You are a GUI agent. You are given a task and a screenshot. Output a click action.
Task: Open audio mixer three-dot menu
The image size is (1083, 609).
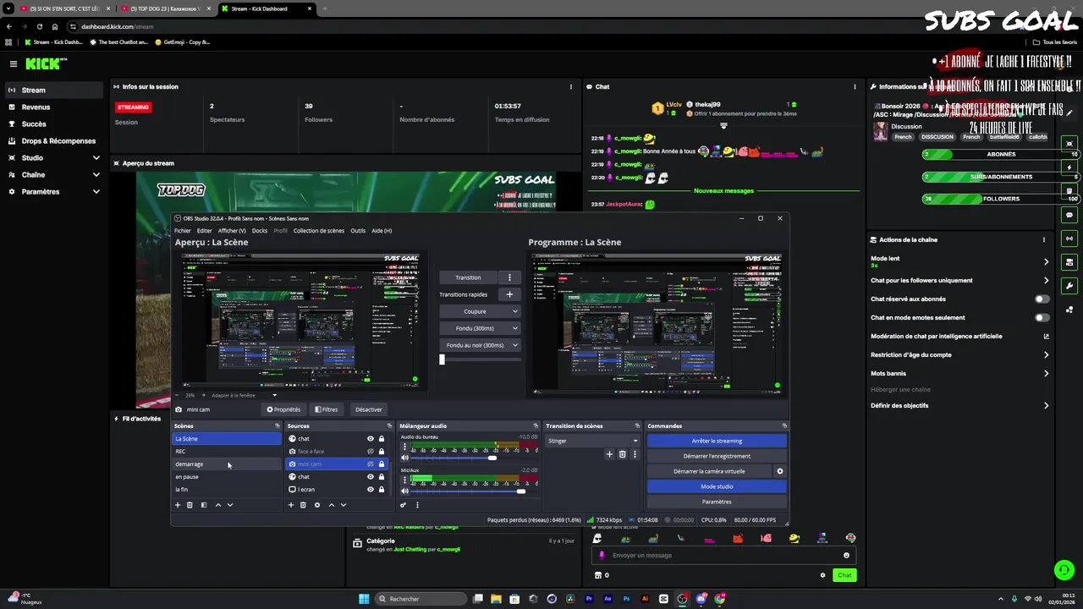(417, 505)
